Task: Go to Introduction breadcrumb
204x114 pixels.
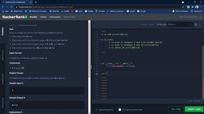Action: tap(55, 17)
